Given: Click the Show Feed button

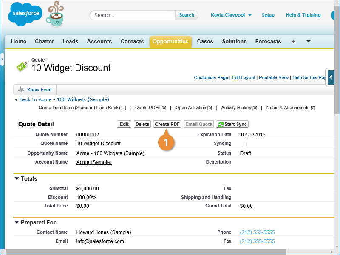Looking at the screenshot, I should point(35,90).
